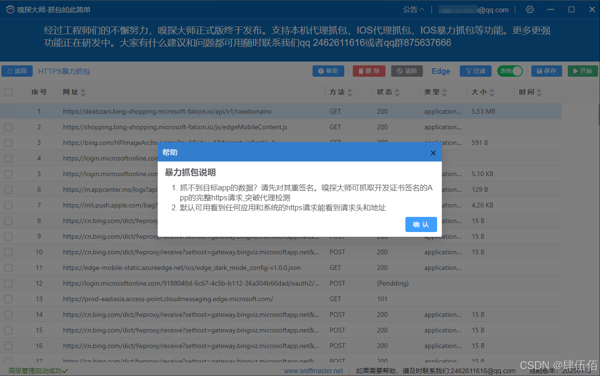Image resolution: width=600 pixels, height=376 pixels.
Task: Close the 帮助 dialog with X
Action: point(433,152)
